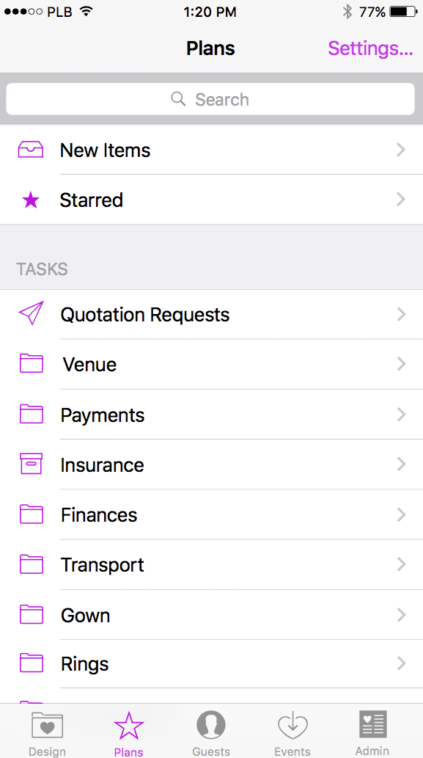Tap the battery indicator in status bar
Viewport: 423px width, 758px height.
tap(404, 12)
